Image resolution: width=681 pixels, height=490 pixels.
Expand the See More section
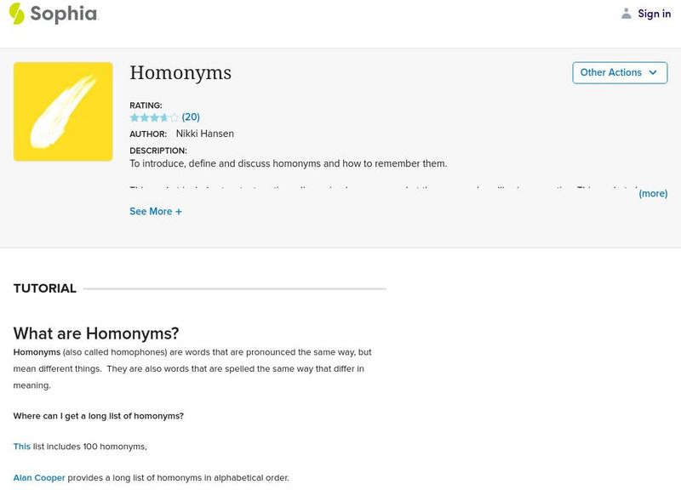pos(151,212)
